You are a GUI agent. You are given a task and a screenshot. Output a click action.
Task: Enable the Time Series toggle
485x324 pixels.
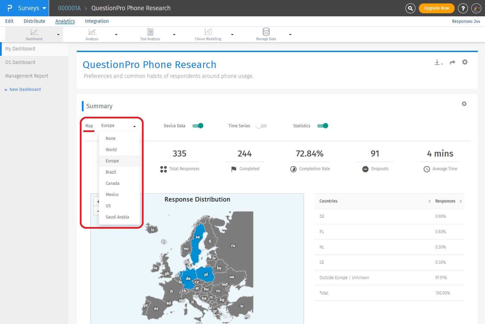tap(262, 126)
